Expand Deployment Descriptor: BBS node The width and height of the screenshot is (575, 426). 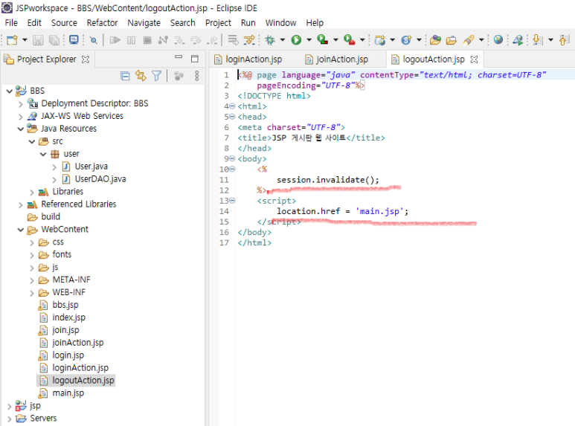(x=21, y=104)
